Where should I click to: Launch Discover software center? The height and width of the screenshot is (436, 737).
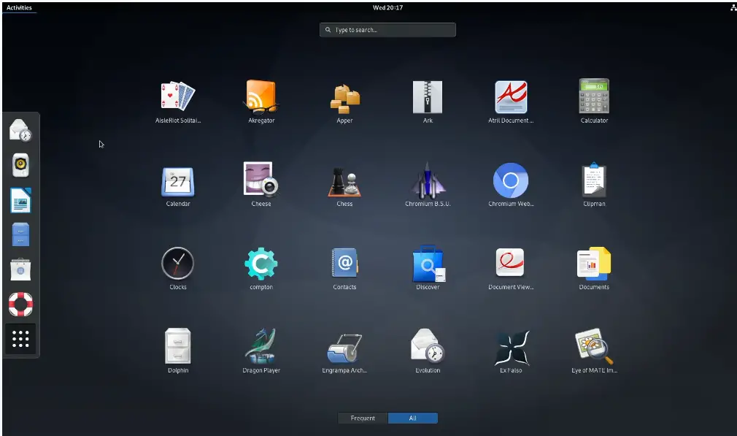[x=428, y=263]
